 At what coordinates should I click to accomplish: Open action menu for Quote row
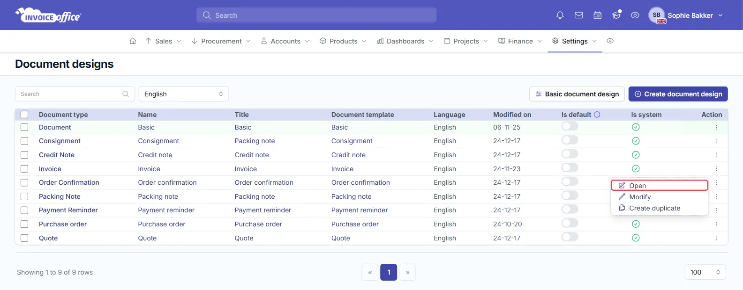[x=716, y=238]
